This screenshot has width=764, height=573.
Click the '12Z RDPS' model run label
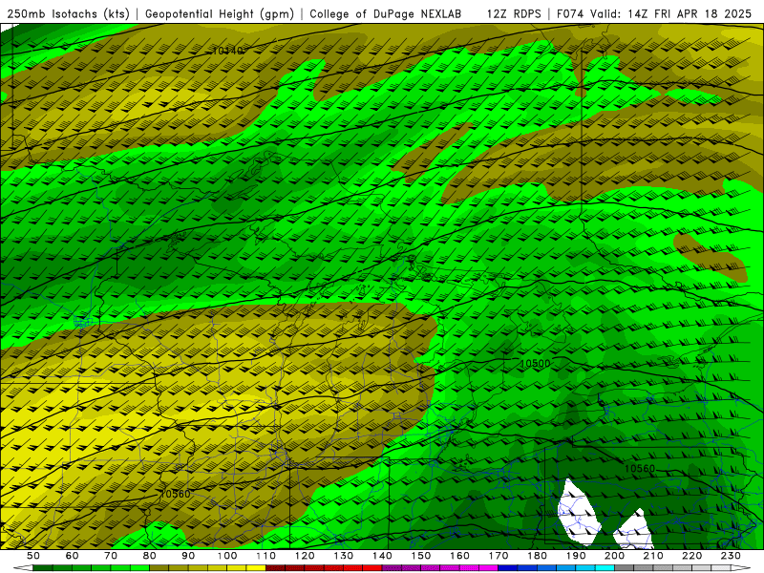click(514, 14)
